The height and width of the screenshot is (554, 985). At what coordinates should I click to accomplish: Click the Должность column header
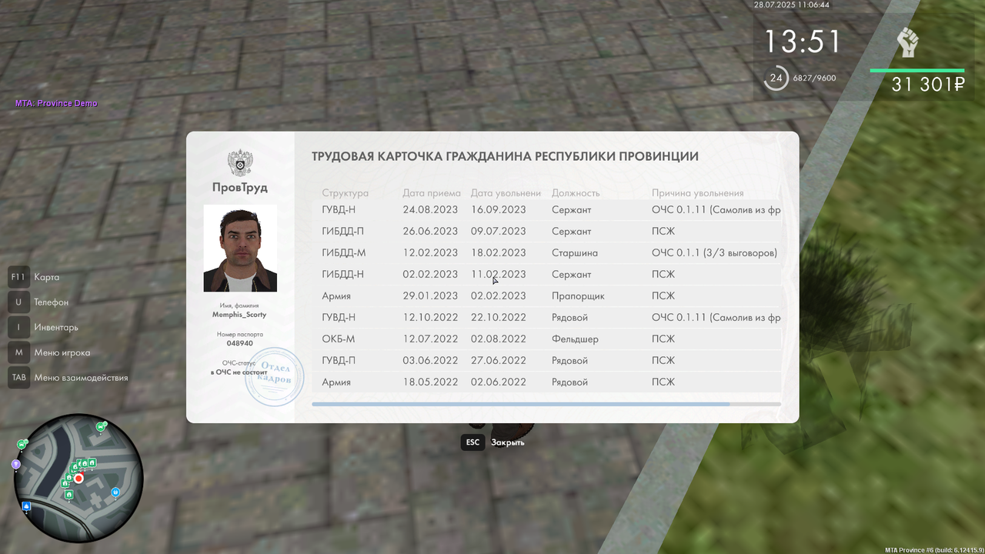576,193
